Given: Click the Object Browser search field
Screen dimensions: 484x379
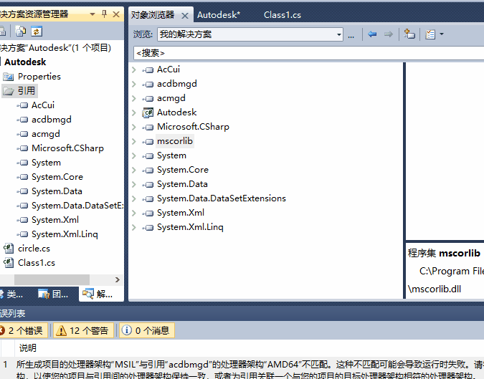Looking at the screenshot, I should pyautogui.click(x=308, y=53).
